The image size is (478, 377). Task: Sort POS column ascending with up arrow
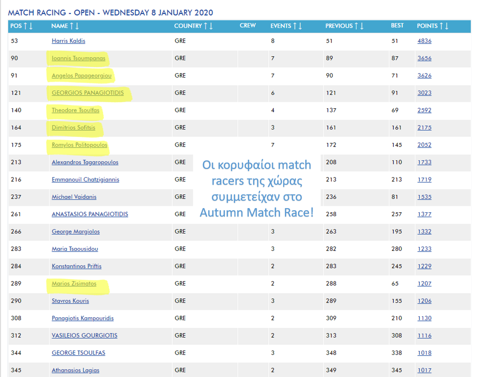pyautogui.click(x=25, y=26)
